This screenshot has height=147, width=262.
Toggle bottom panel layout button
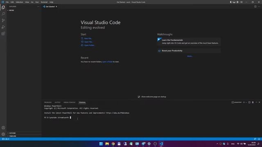tap(234, 2)
